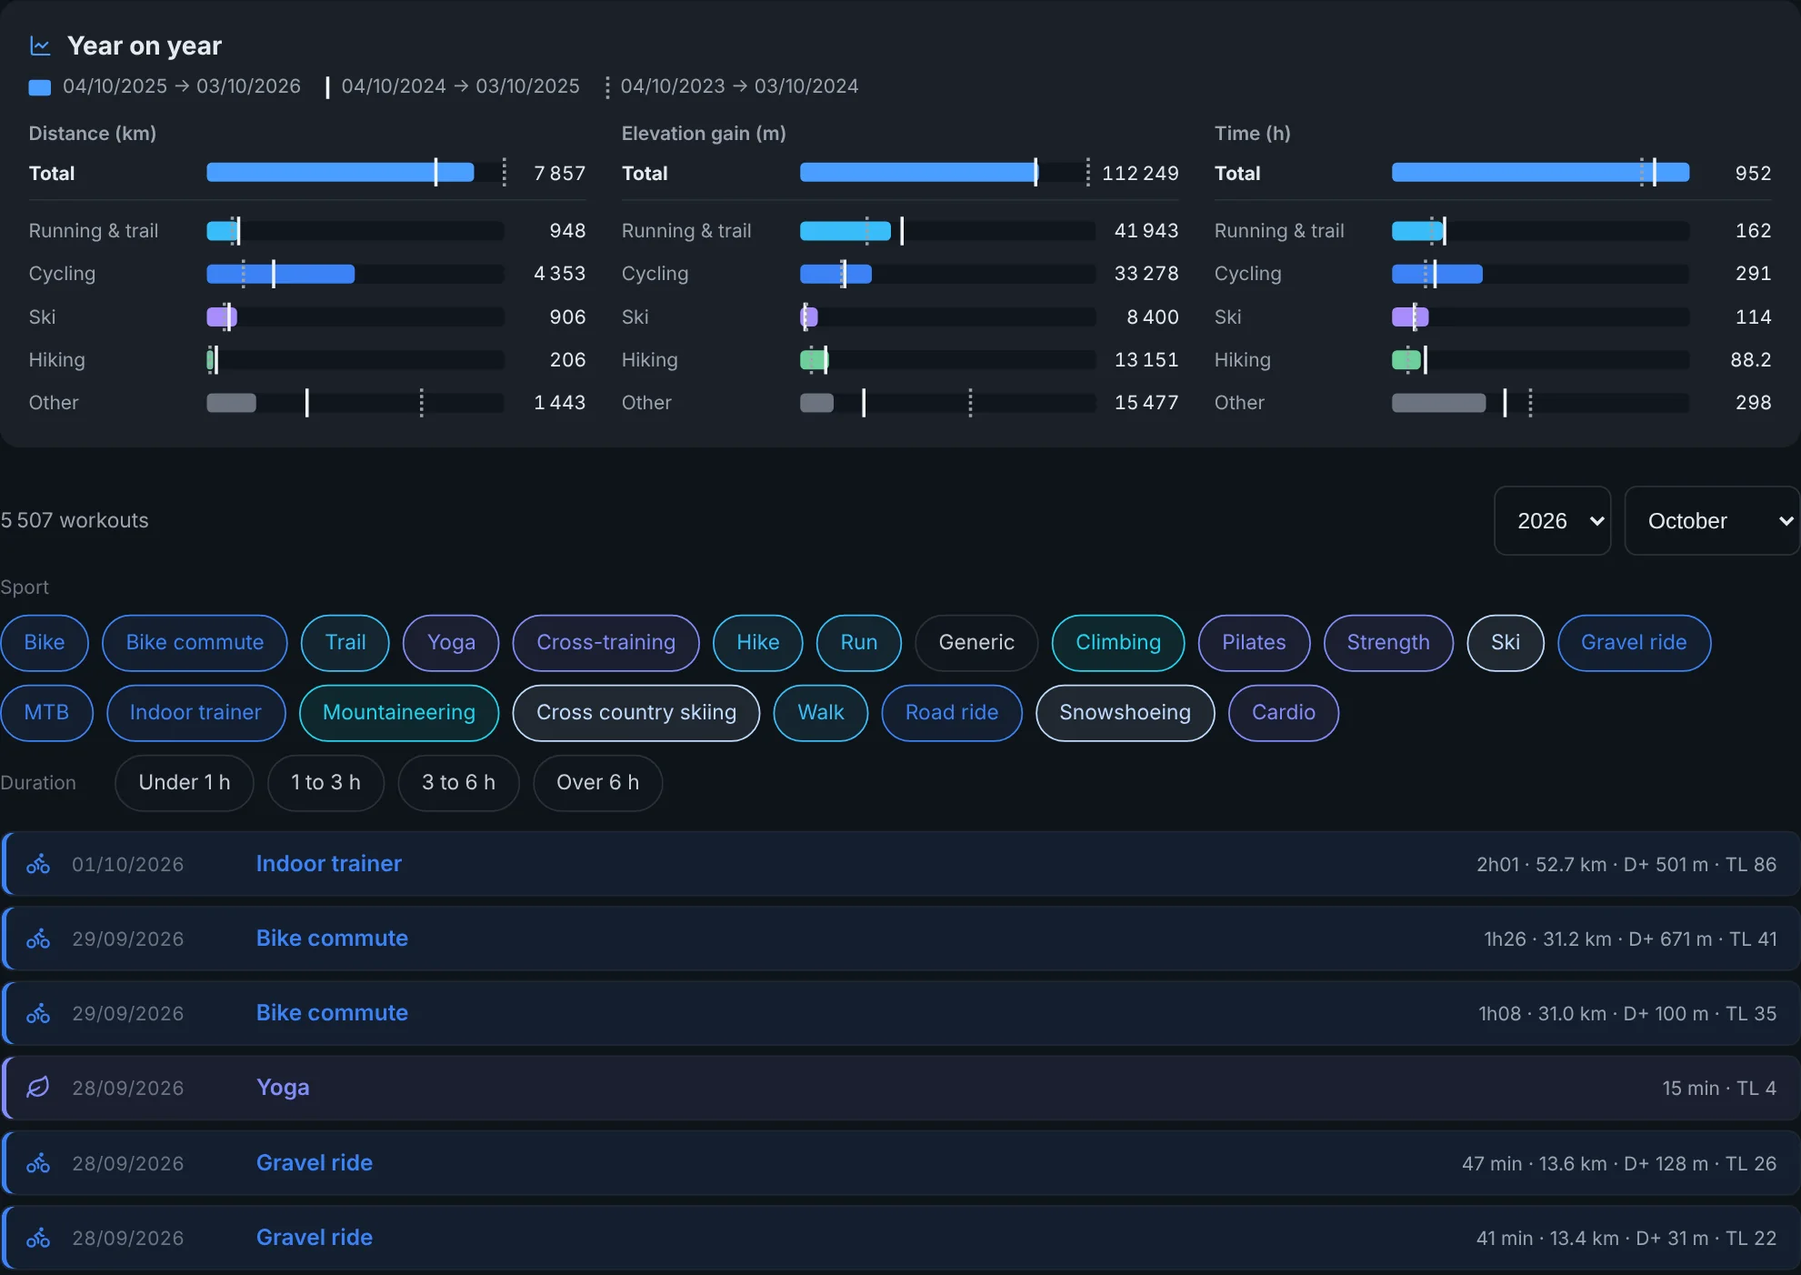Open the 13.6 km Gravel ride workout
The image size is (1801, 1275).
tap(901, 1163)
